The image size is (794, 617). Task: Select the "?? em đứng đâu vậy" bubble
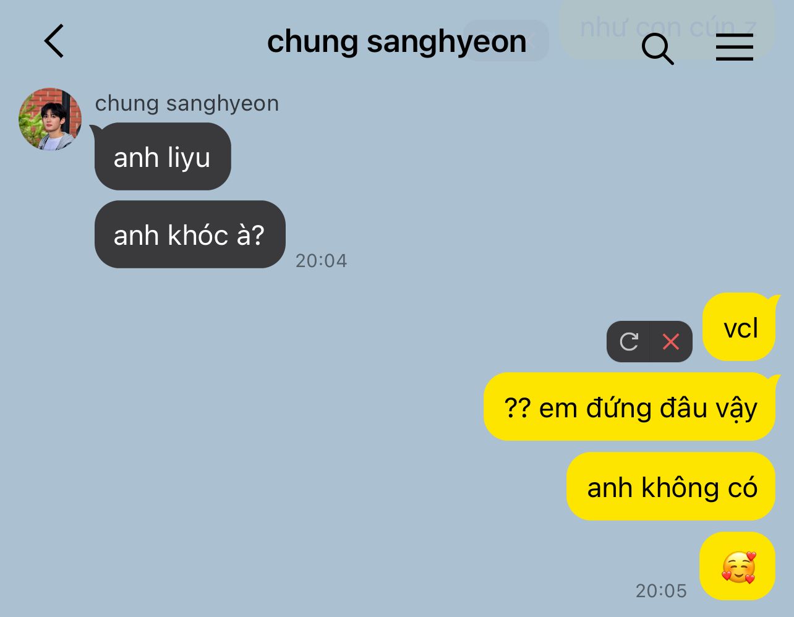coord(630,407)
